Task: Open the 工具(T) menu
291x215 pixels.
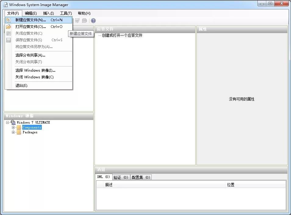Action: tap(66, 13)
